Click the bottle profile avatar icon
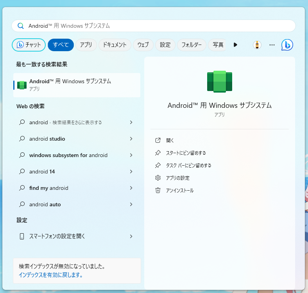This screenshot has width=308, height=293. click(257, 45)
